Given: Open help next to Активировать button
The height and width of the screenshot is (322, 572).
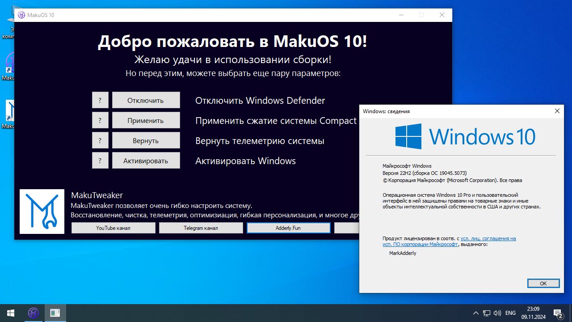Looking at the screenshot, I should (100, 161).
